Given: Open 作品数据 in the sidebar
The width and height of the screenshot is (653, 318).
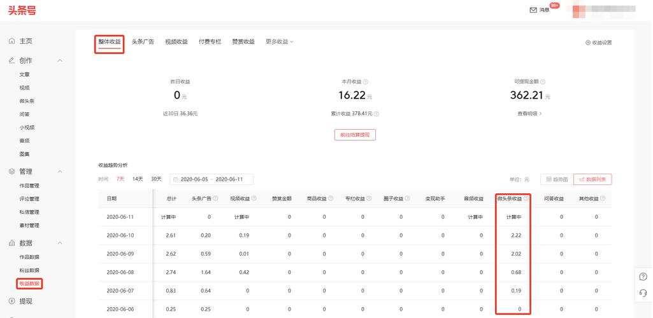Looking at the screenshot, I should click(x=29, y=257).
